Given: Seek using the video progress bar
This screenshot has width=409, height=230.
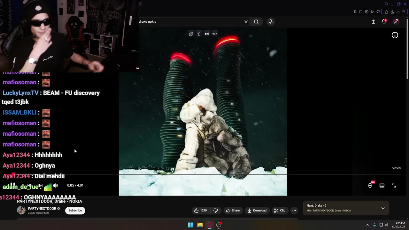Looking at the screenshot, I should 204,175.
